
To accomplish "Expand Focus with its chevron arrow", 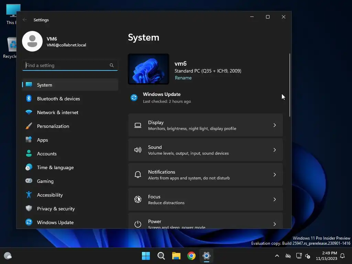I will pos(275,199).
